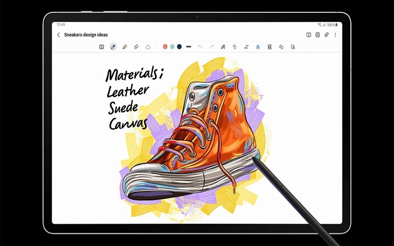Select the Lasso selection tool
394x246 pixels.
[x=148, y=47]
